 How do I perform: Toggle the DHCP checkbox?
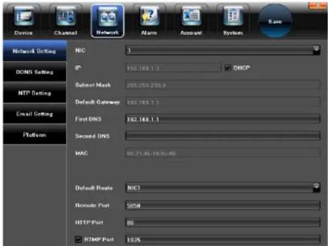coord(228,68)
